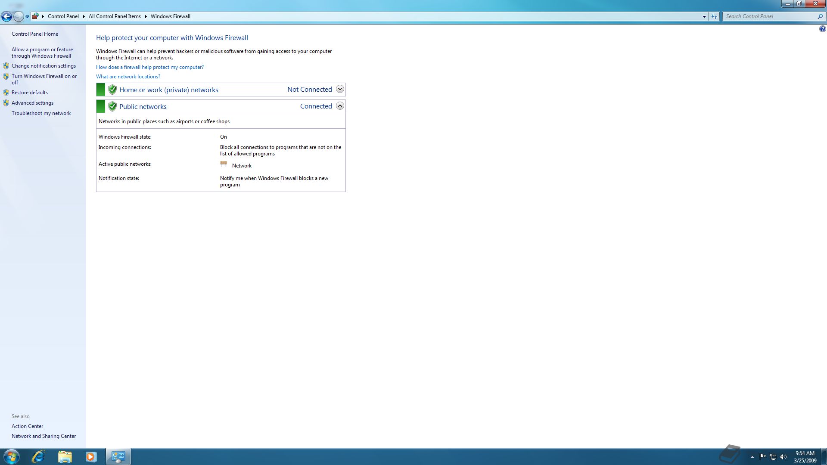Select All Control Panel Items breadcrumb
This screenshot has height=465, width=827.
point(115,16)
